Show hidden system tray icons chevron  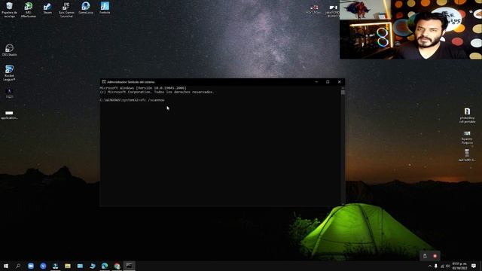[x=430, y=266]
